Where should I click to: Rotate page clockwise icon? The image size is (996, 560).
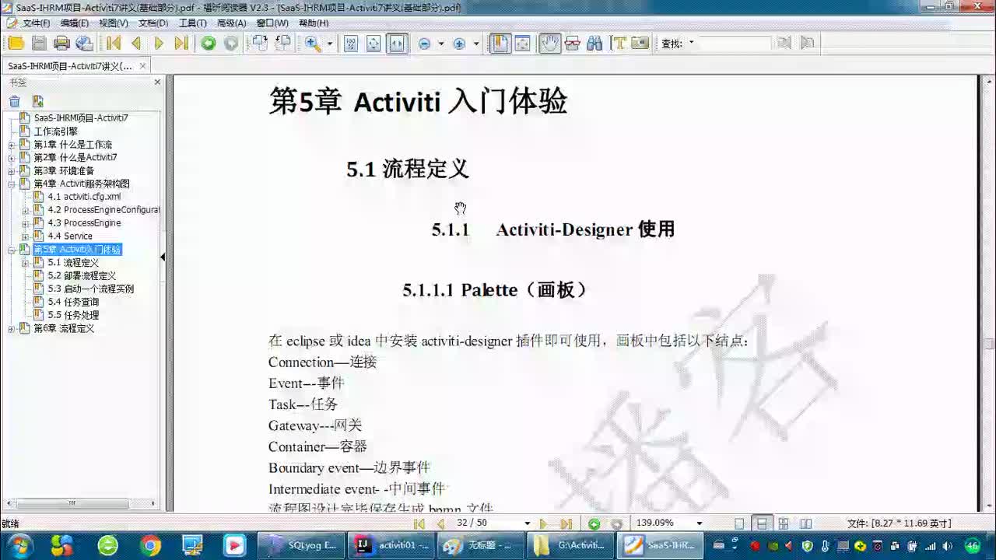point(259,44)
